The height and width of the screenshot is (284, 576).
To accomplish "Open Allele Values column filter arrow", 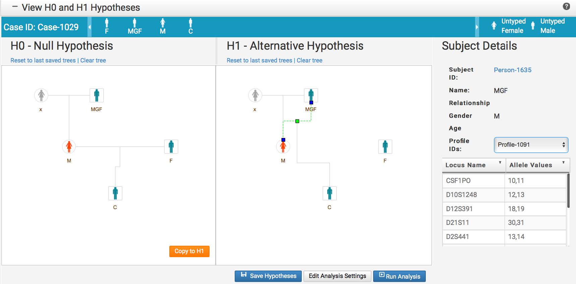I will [x=563, y=162].
